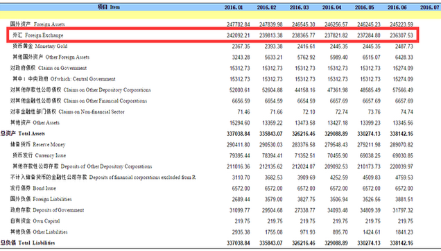Select Other Depository claims value 52000.61

click(x=239, y=90)
